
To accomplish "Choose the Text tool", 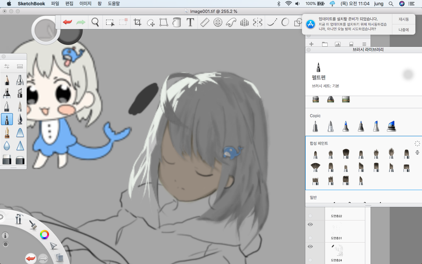I will pyautogui.click(x=190, y=22).
